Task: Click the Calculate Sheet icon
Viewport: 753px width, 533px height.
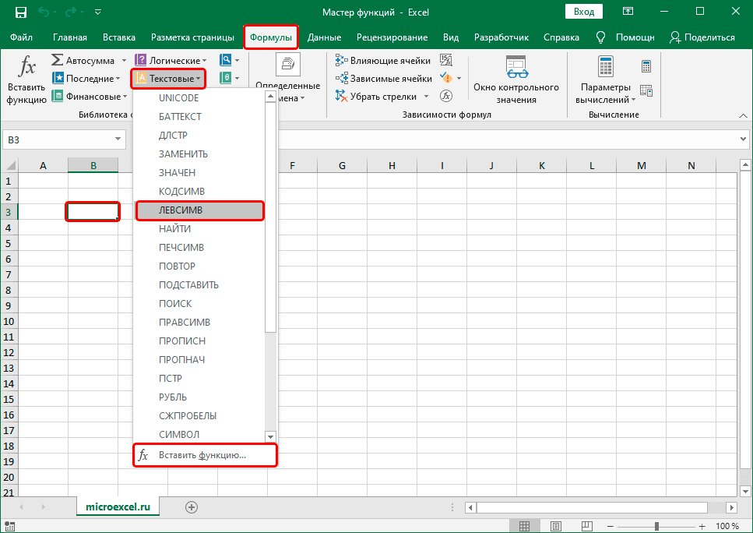Action: (646, 90)
